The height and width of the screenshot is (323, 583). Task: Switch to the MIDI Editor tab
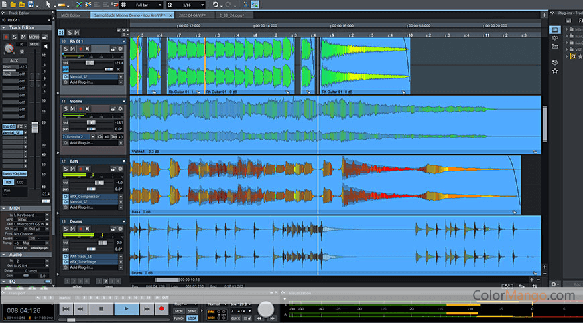pos(70,14)
